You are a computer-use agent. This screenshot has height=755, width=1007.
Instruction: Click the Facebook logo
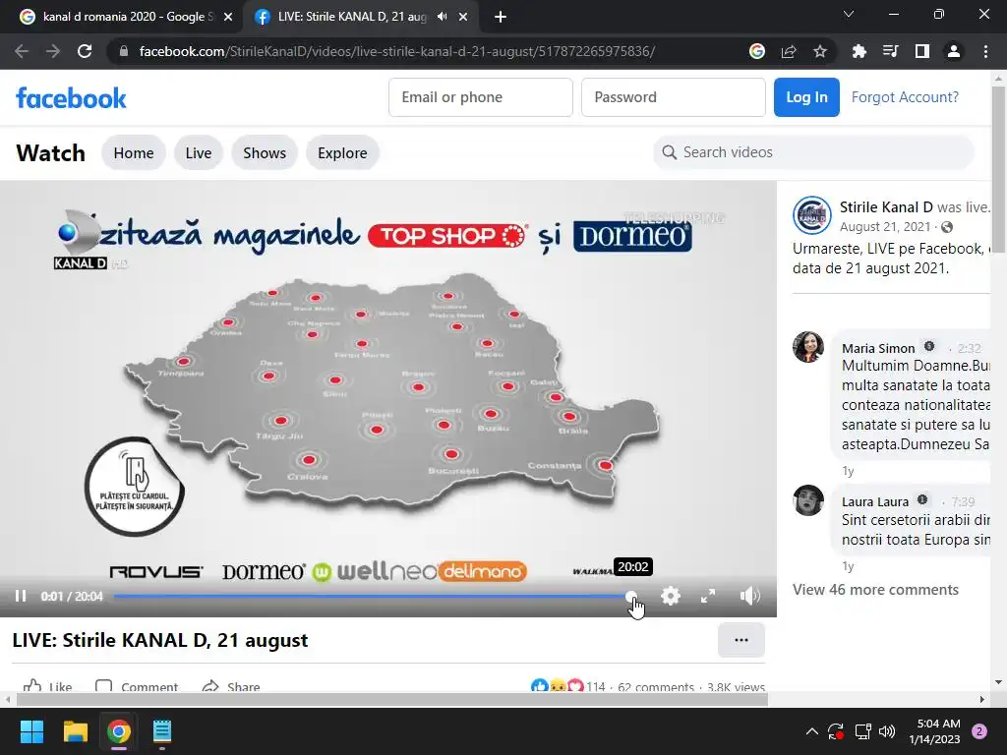point(71,97)
